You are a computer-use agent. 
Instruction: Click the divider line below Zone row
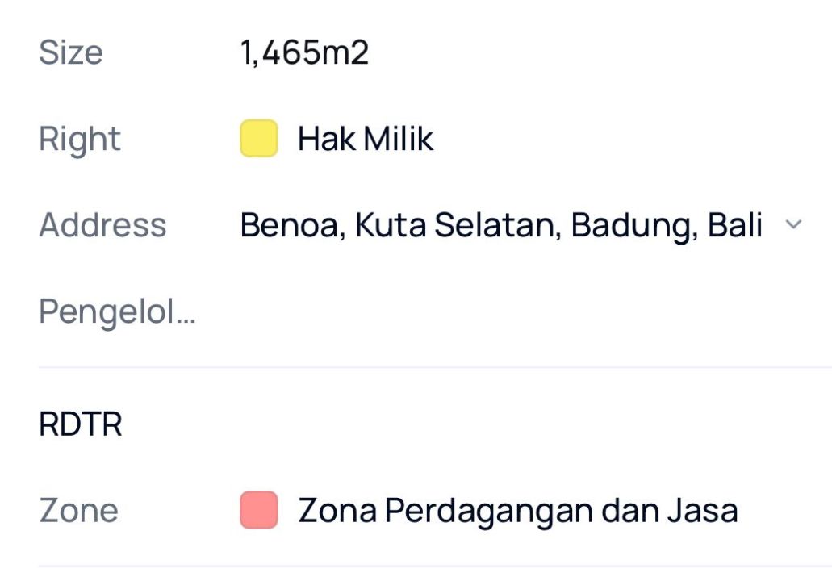(x=434, y=566)
